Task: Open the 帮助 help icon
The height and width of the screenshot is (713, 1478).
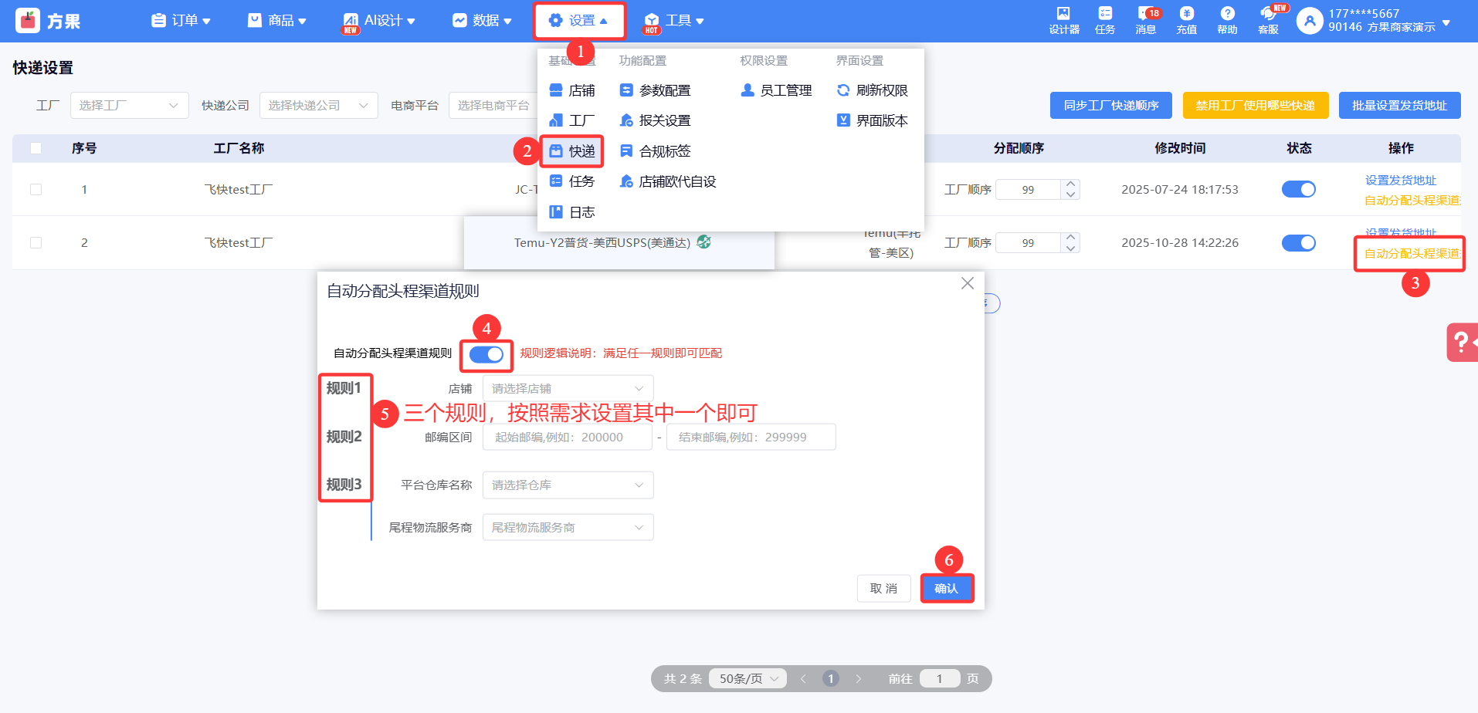Action: pyautogui.click(x=1227, y=20)
